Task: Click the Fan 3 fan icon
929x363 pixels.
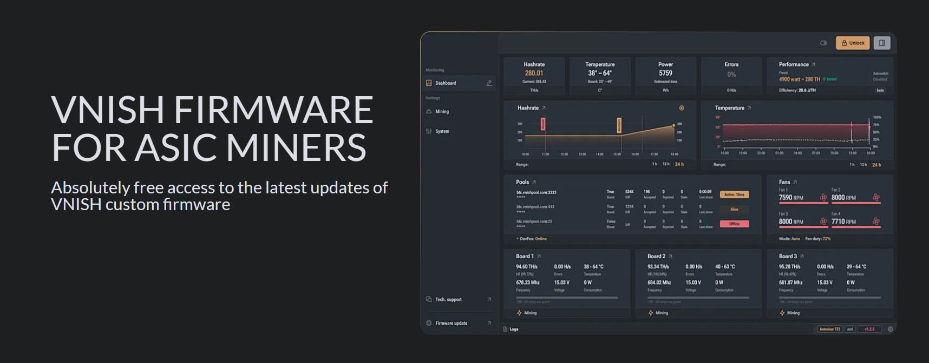Action: [823, 221]
